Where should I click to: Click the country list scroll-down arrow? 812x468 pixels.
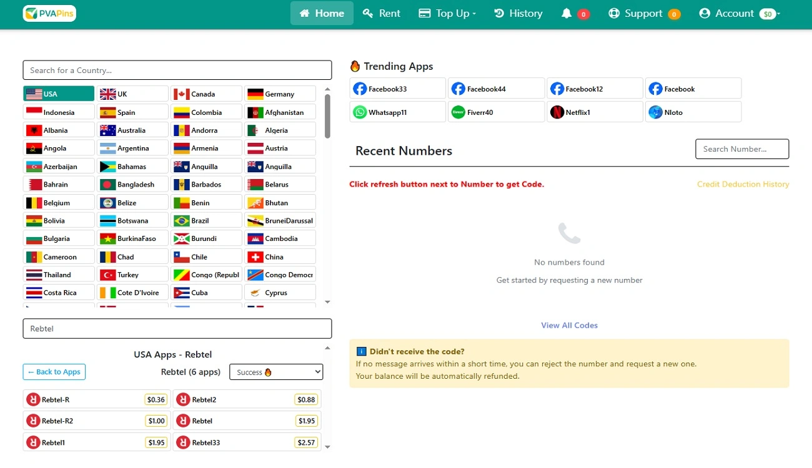point(327,302)
